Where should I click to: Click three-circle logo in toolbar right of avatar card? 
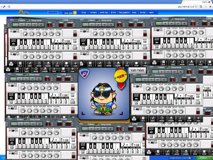pyautogui.click(x=134, y=119)
